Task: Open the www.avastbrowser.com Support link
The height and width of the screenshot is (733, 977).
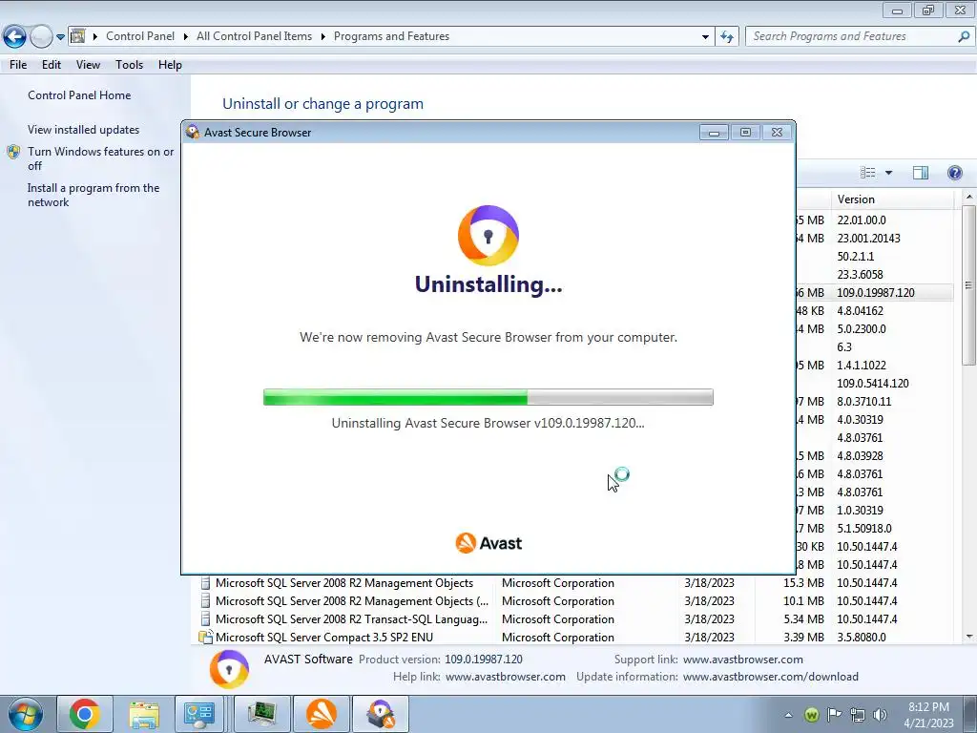Action: point(742,660)
